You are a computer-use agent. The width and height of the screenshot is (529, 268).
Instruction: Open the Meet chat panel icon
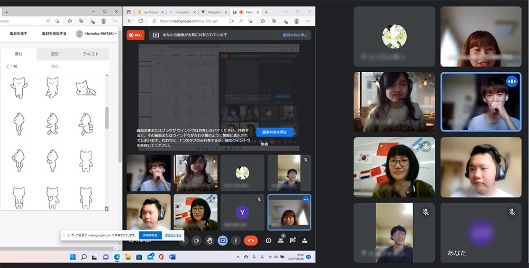pos(293,241)
